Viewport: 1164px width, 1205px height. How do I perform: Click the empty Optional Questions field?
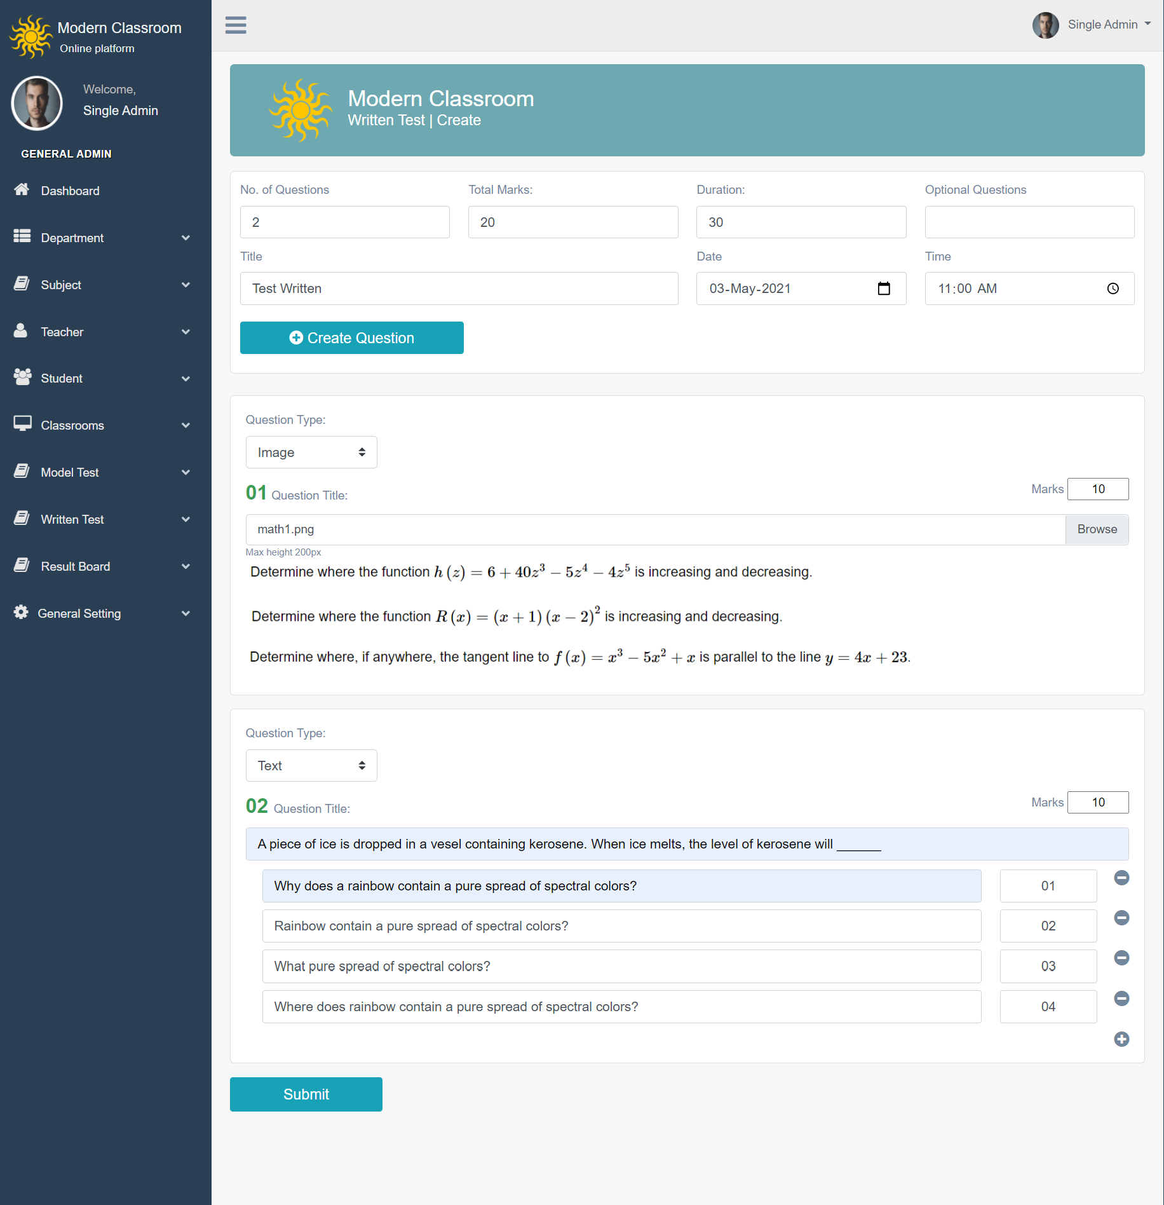pyautogui.click(x=1029, y=222)
